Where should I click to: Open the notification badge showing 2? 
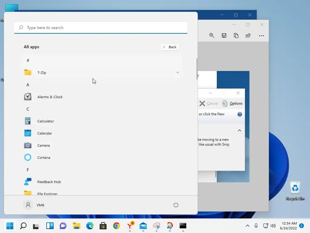(302, 226)
